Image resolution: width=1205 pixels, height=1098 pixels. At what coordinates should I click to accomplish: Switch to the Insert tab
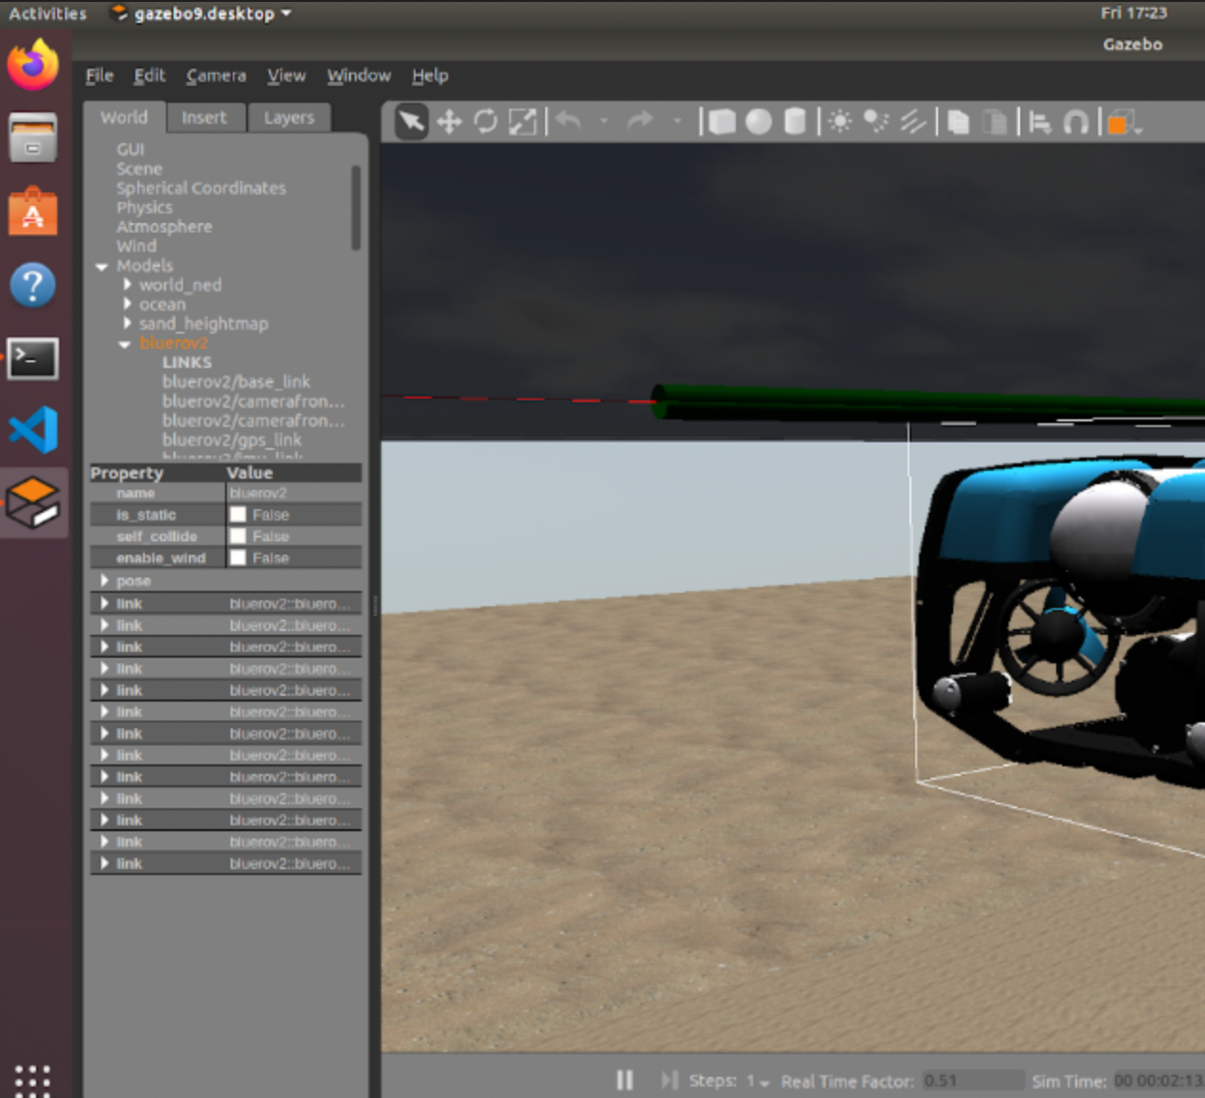click(204, 117)
